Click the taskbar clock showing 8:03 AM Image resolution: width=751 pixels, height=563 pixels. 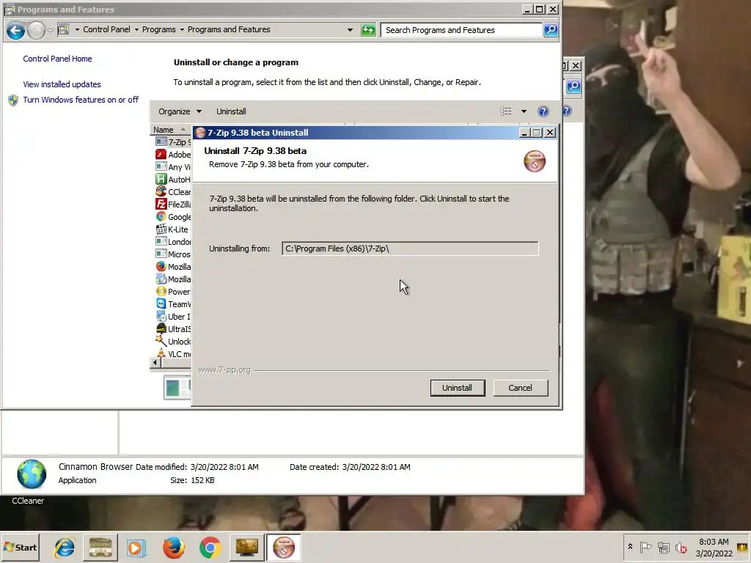714,547
